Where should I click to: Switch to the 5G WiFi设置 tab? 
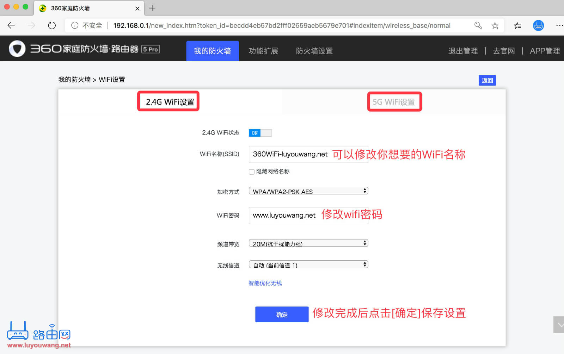pos(394,101)
